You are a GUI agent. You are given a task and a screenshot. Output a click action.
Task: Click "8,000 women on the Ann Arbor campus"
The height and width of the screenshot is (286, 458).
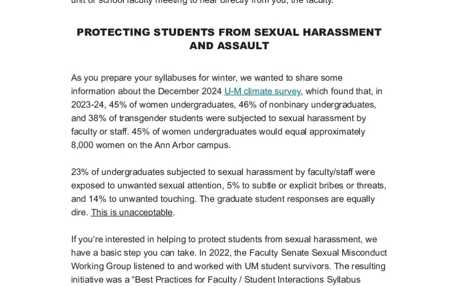click(151, 145)
